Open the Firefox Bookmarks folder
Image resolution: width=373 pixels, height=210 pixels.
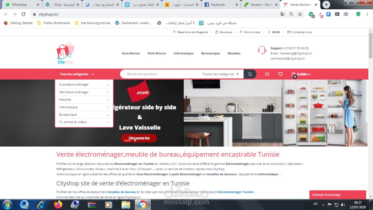54,23
